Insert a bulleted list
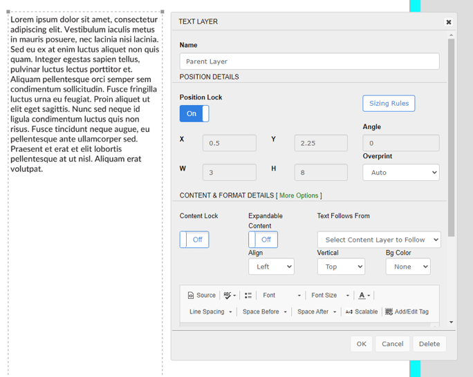Viewport: 473px width, 377px height. tap(248, 296)
